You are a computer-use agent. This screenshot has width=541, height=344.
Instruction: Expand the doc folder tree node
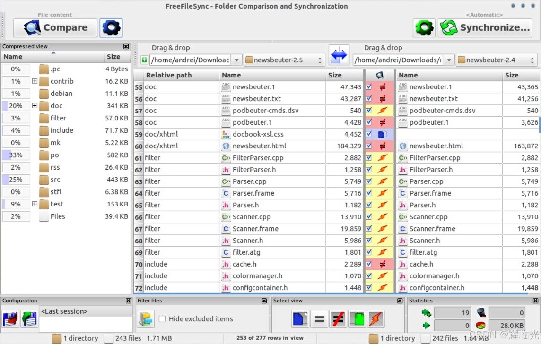[35, 106]
